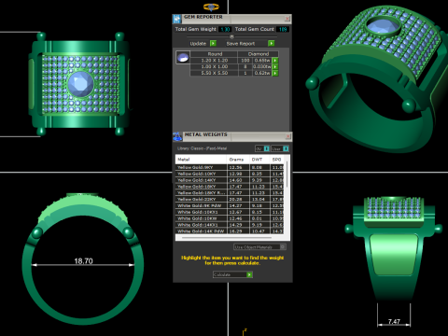Click the gold ring logo icon at top
Viewport: 448px width, 336px height.
(x=212, y=7)
